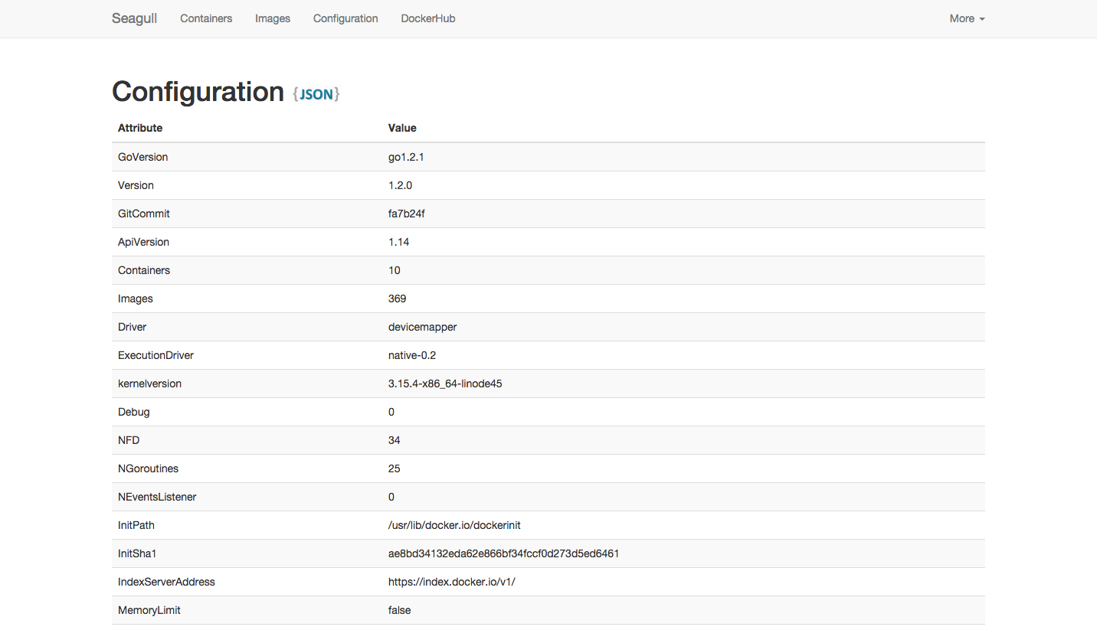The width and height of the screenshot is (1097, 630).
Task: Select the GitCommit value fa7b24f
Action: coord(406,214)
